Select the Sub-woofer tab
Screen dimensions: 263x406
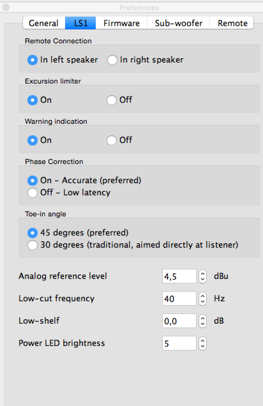tap(178, 23)
